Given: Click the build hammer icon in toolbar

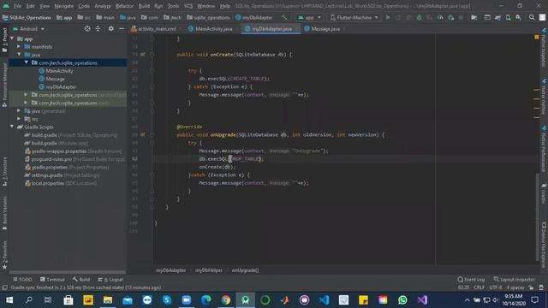Looking at the screenshot, I should pyautogui.click(x=284, y=17).
